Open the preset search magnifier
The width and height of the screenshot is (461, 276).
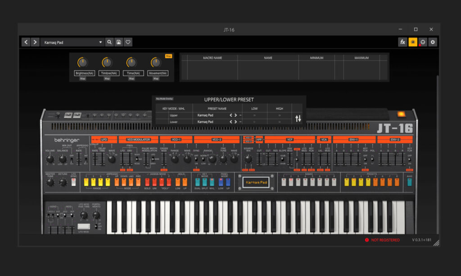109,42
